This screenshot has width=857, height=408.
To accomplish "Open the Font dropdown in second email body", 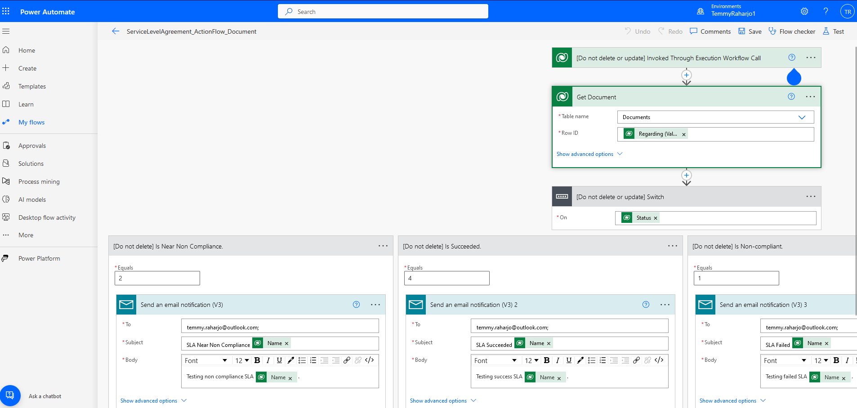I will point(495,360).
